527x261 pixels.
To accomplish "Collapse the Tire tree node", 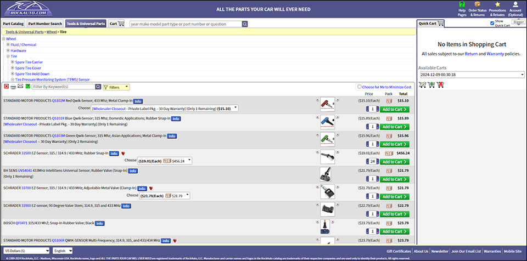I will click(x=8, y=56).
